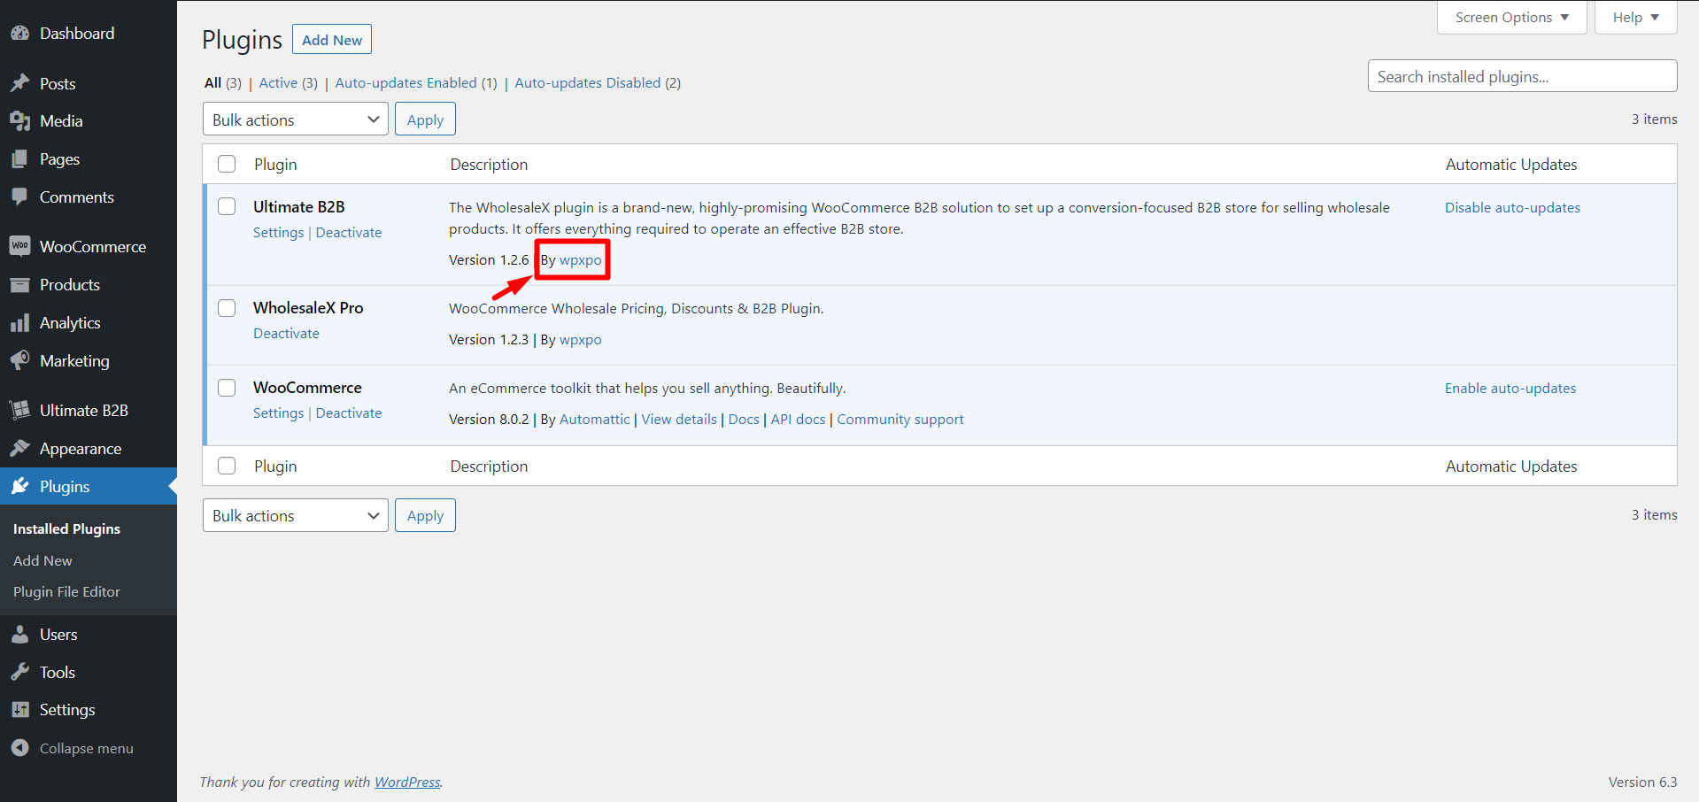Click the Automatic Updates column header at top
1699x802 pixels.
coord(1511,164)
